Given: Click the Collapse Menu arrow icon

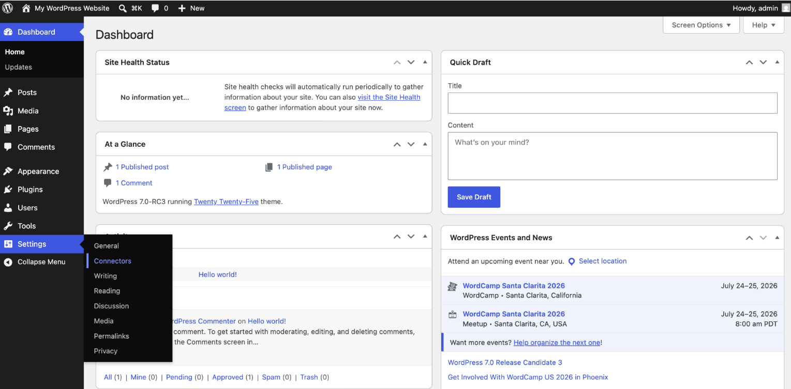Looking at the screenshot, I should pos(8,262).
